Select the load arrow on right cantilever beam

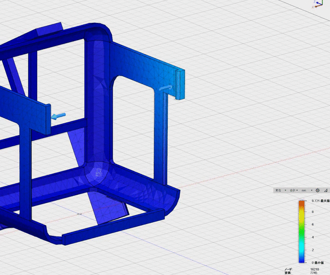click(x=165, y=88)
